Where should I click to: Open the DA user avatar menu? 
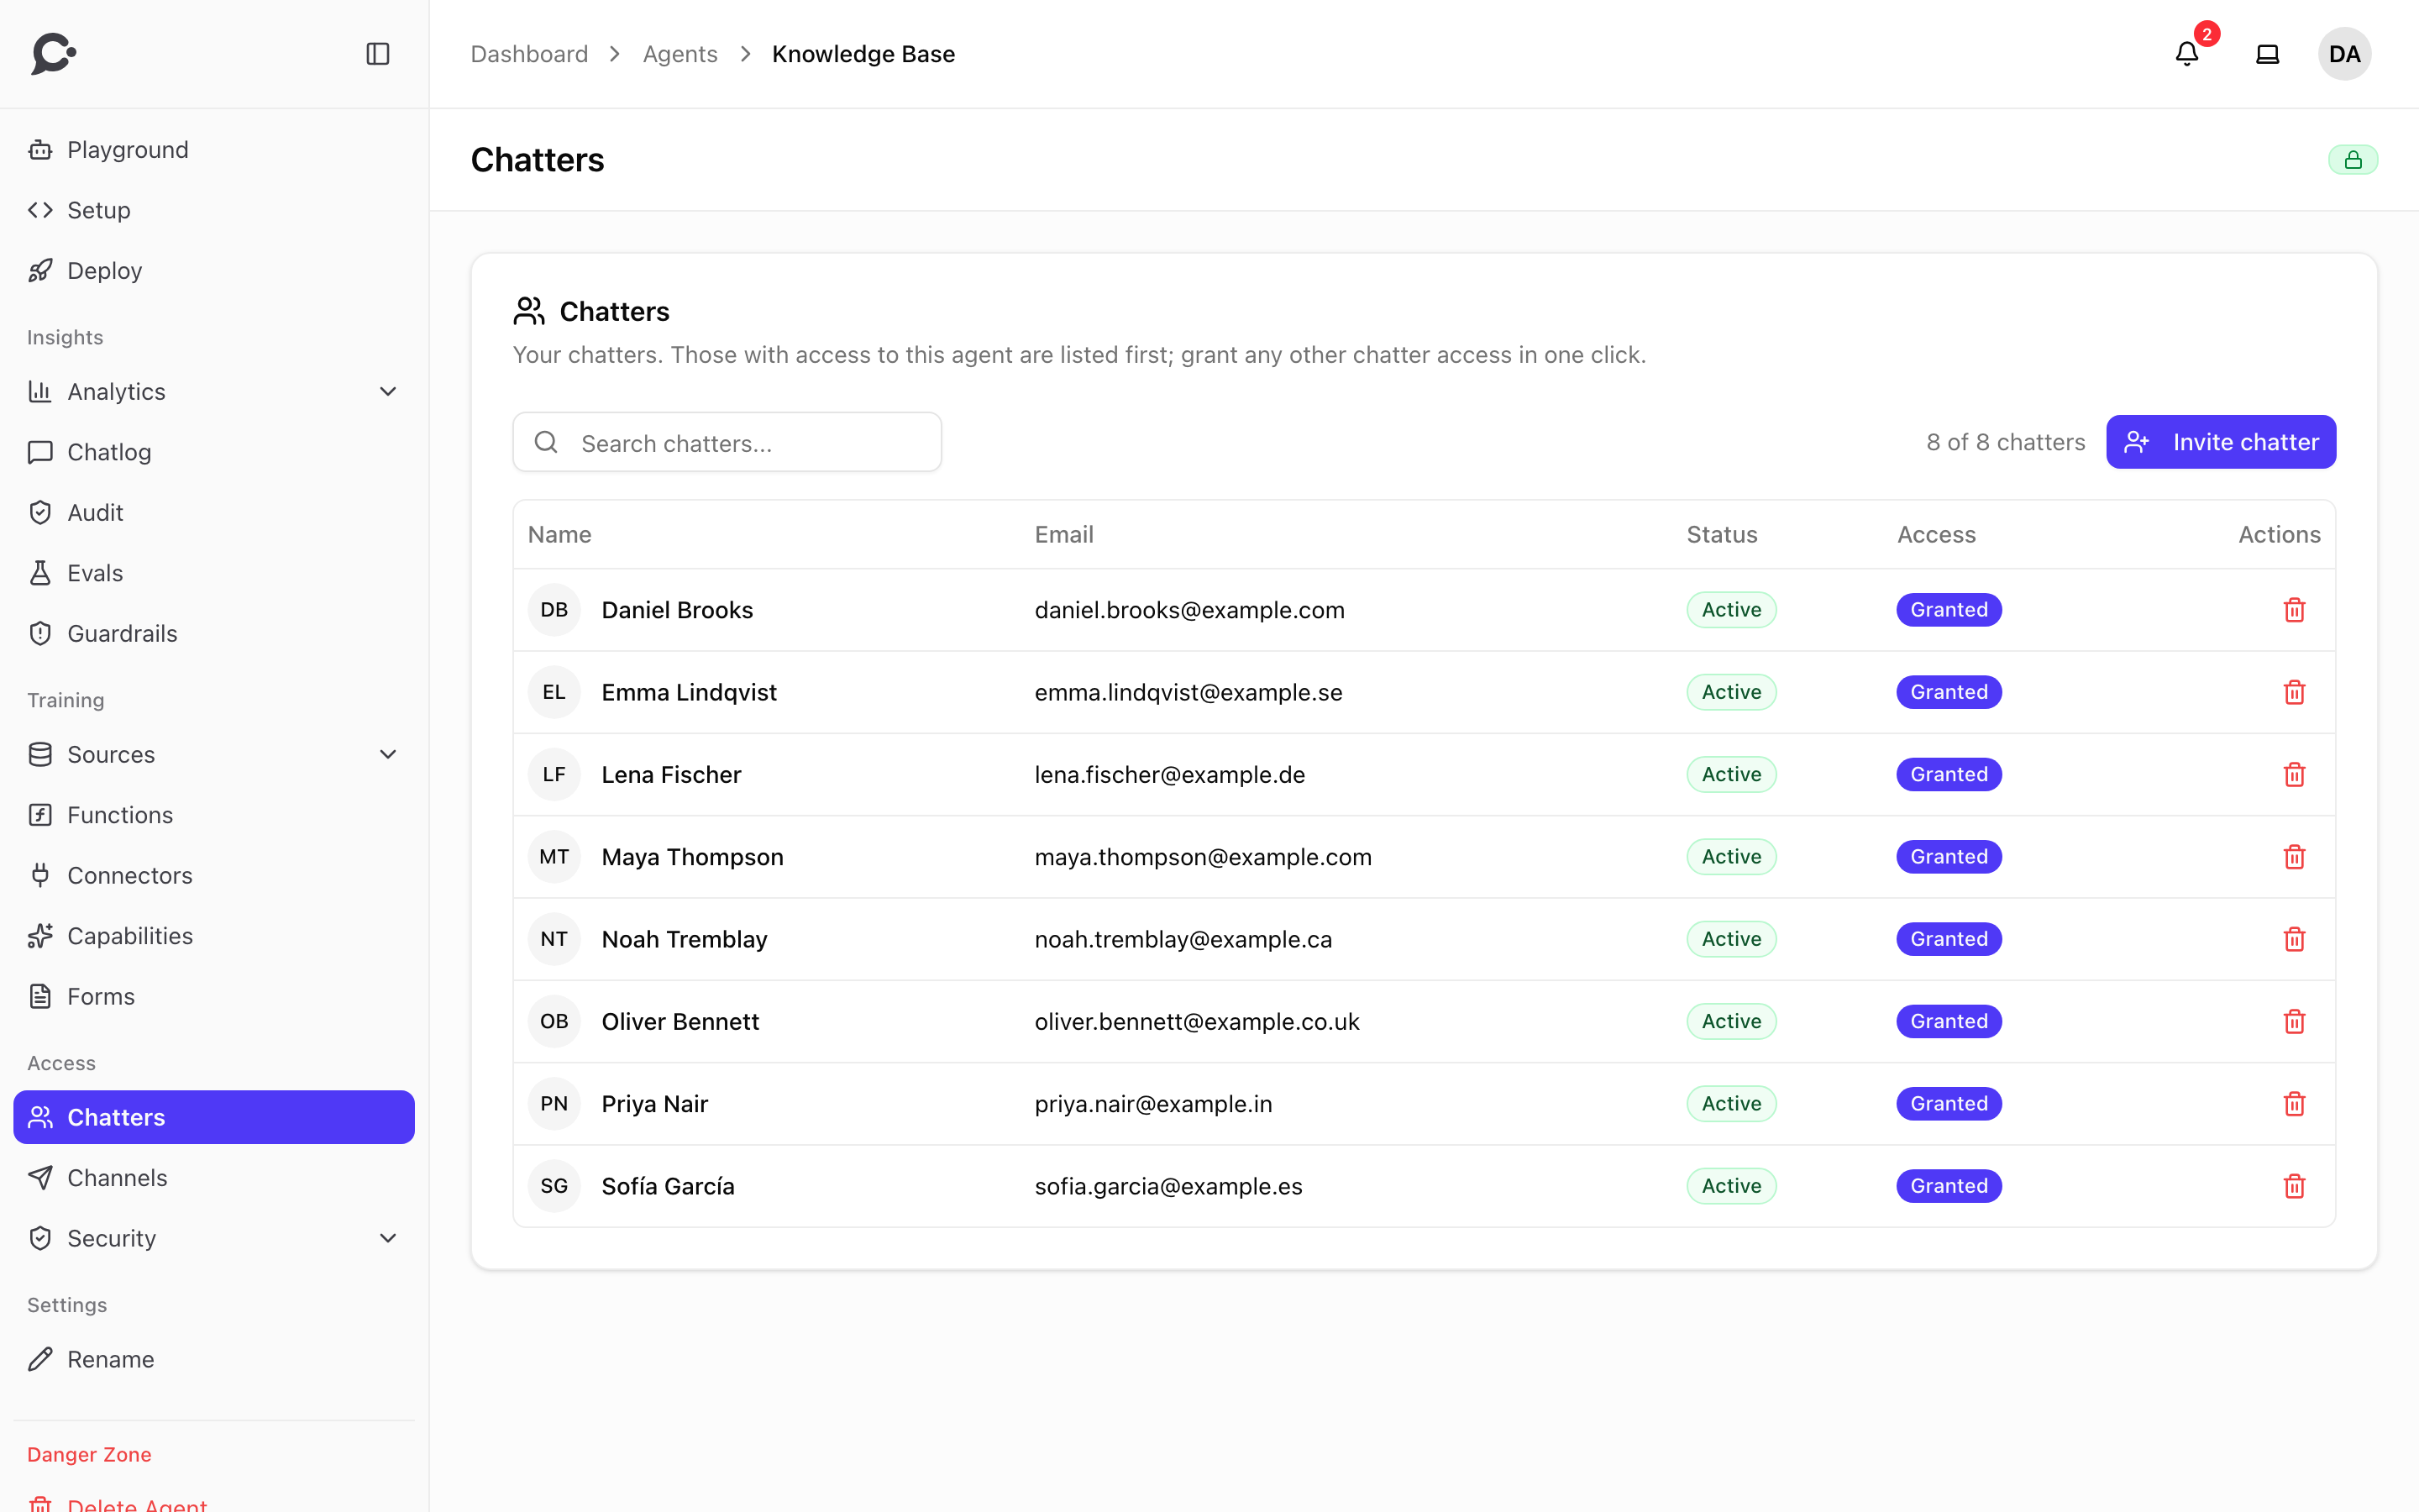[x=2345, y=54]
